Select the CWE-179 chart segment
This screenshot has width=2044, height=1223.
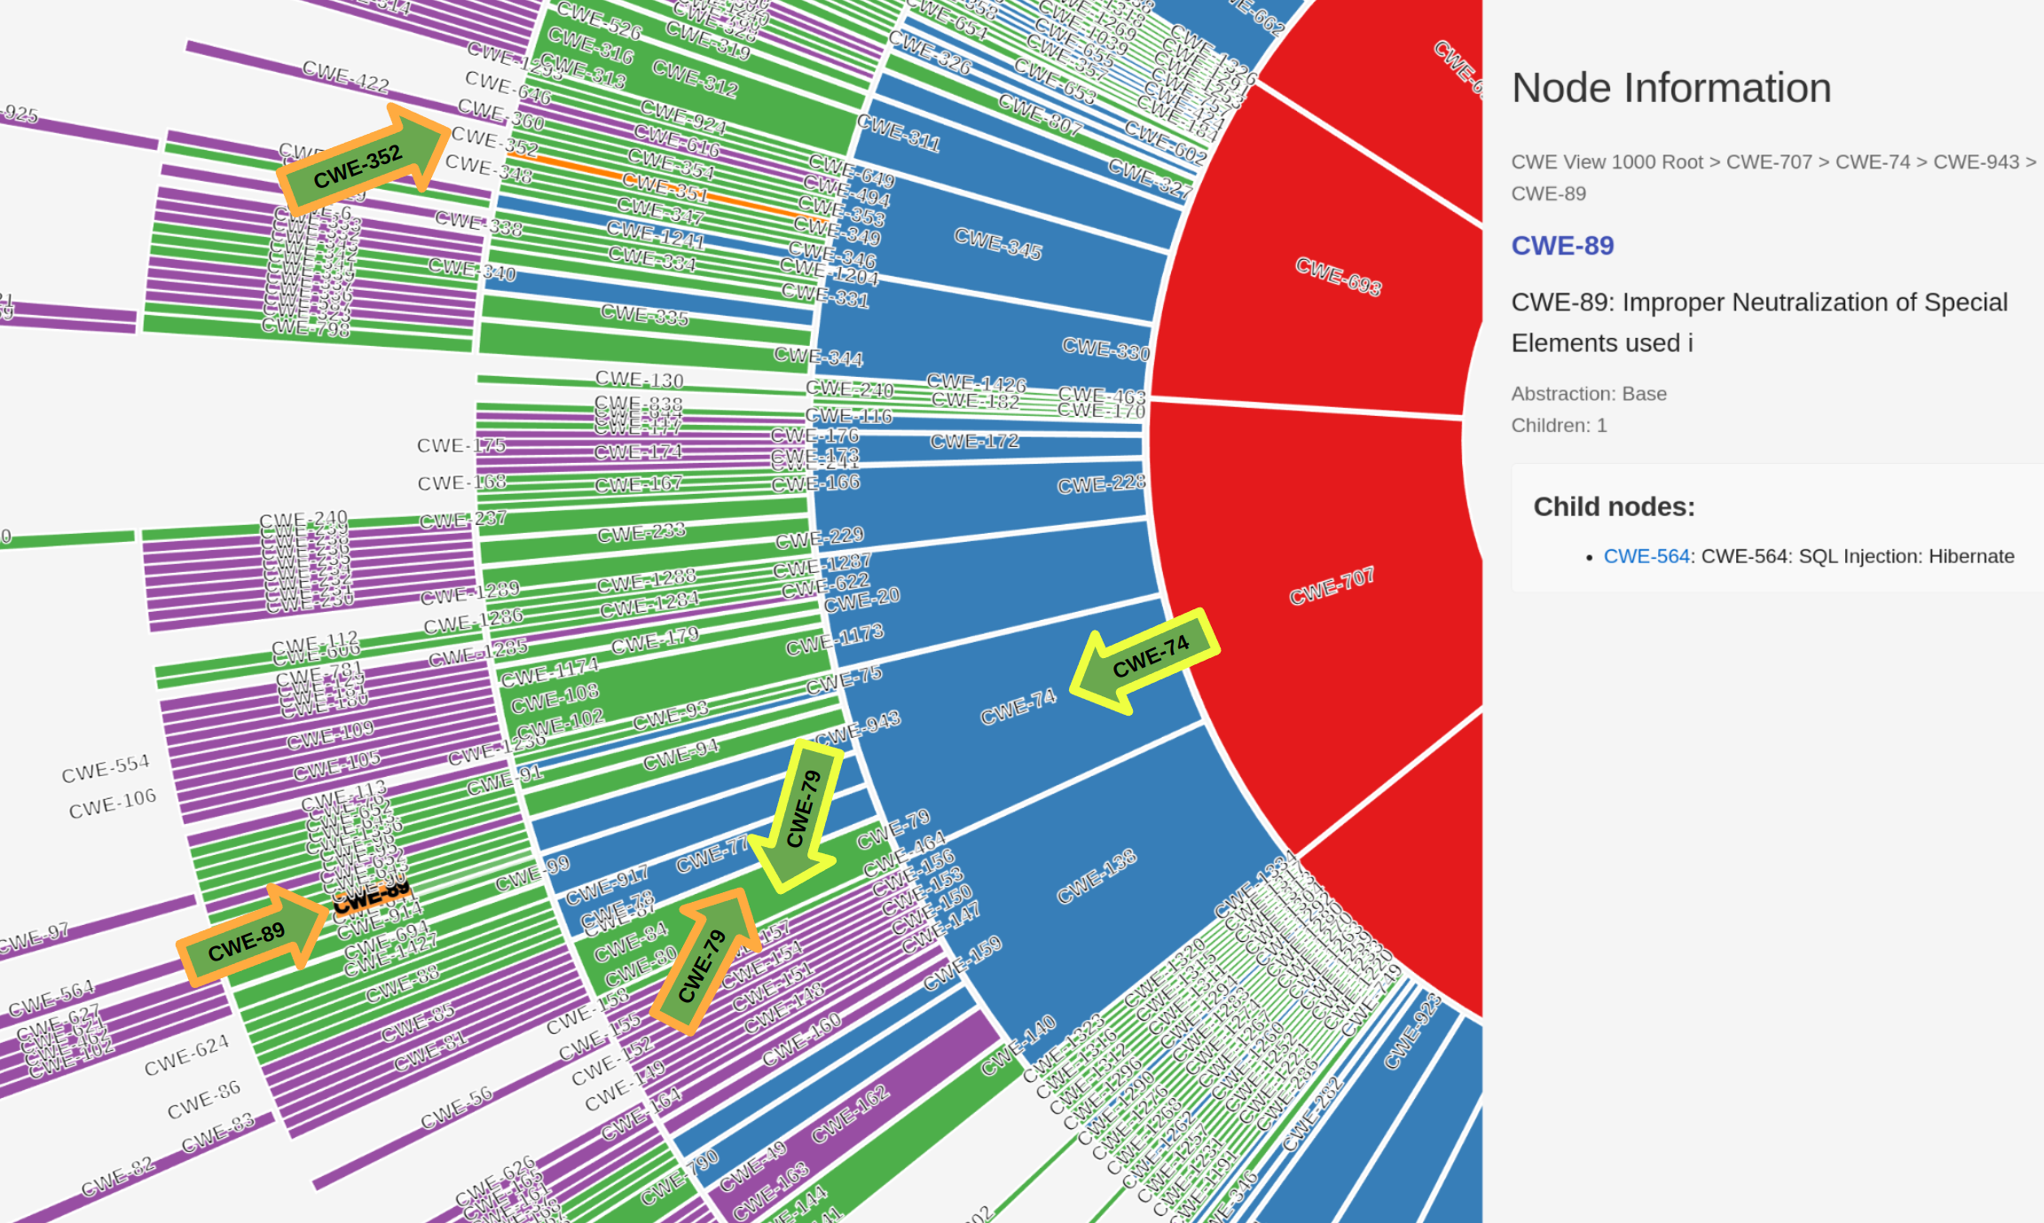[x=655, y=639]
